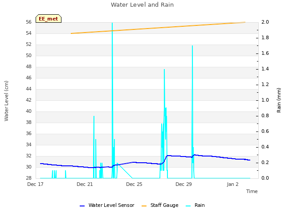Viewport: 285px width, 214px height.
Task: Click the orange Staff Gauge line
Action: click(158, 28)
